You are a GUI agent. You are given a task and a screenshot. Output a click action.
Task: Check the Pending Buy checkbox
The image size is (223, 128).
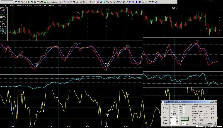(x=184, y=107)
